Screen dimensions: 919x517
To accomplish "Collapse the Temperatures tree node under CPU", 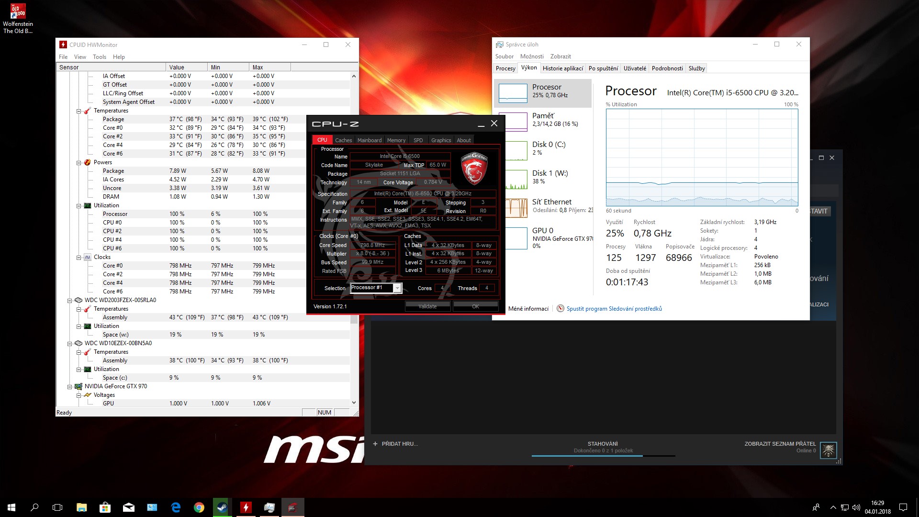I will click(x=79, y=111).
